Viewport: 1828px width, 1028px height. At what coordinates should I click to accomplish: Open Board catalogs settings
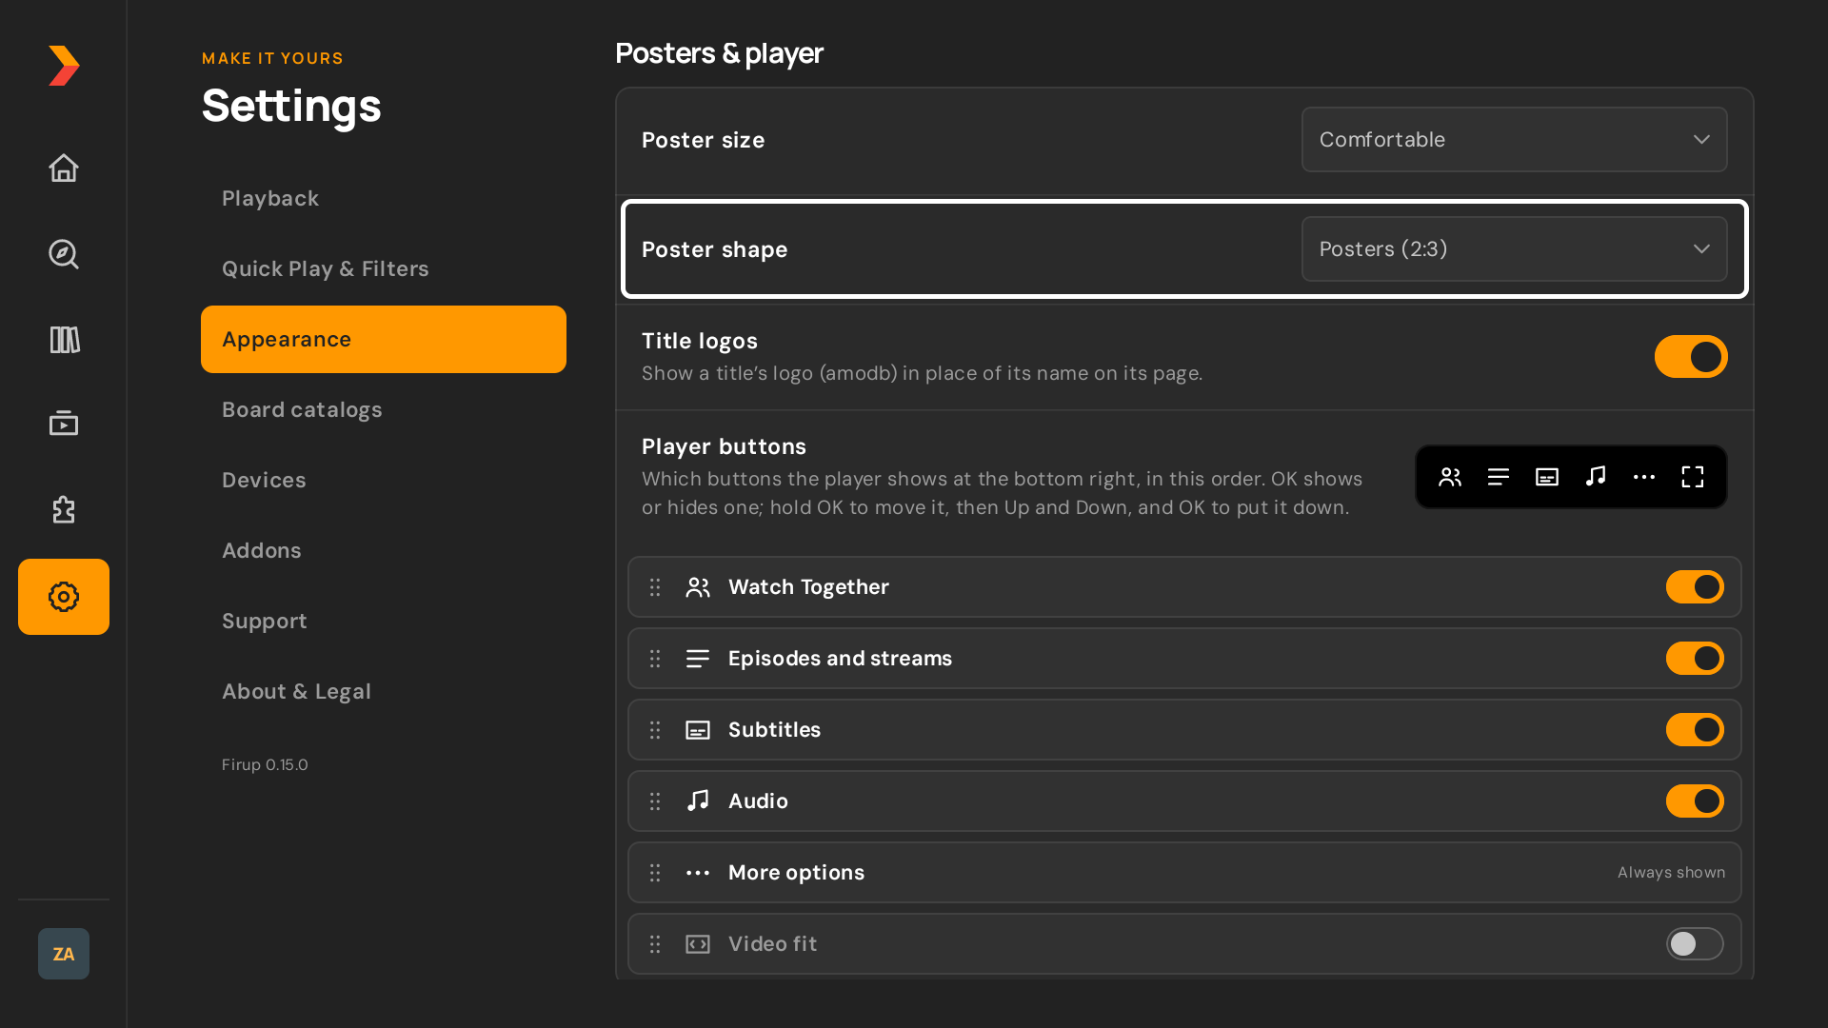point(384,410)
